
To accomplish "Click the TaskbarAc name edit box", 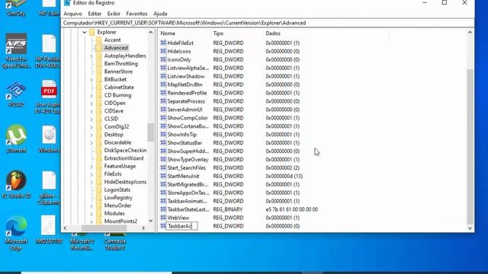I will (x=181, y=226).
